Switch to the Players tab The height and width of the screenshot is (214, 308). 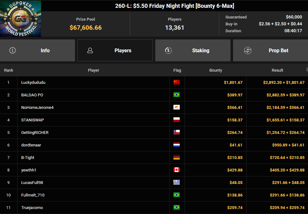point(115,50)
